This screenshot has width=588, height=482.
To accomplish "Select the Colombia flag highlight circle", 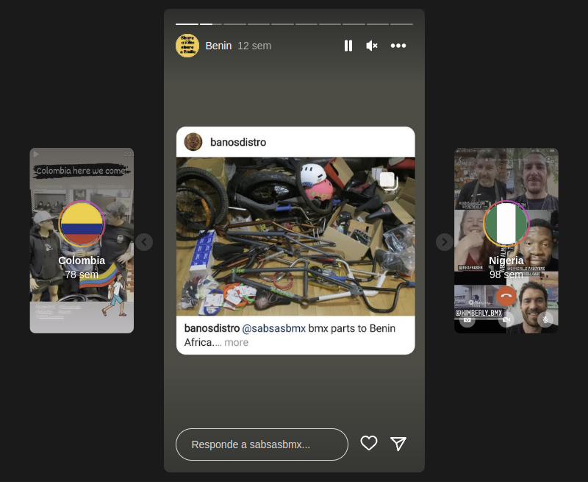I will (82, 224).
